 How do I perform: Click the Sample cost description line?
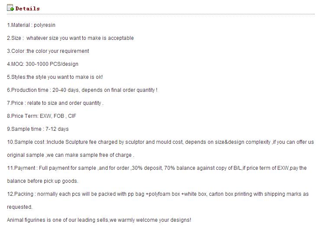pos(160,142)
